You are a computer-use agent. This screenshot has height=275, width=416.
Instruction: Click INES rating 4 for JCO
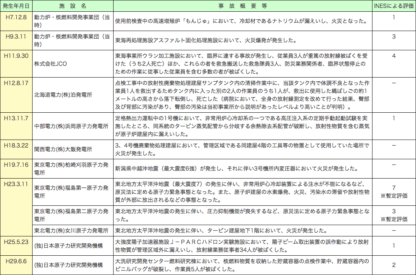pos(394,56)
